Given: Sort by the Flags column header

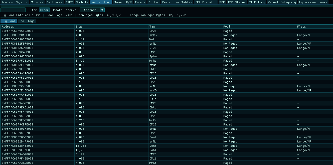Looking at the screenshot, I should [314, 27].
